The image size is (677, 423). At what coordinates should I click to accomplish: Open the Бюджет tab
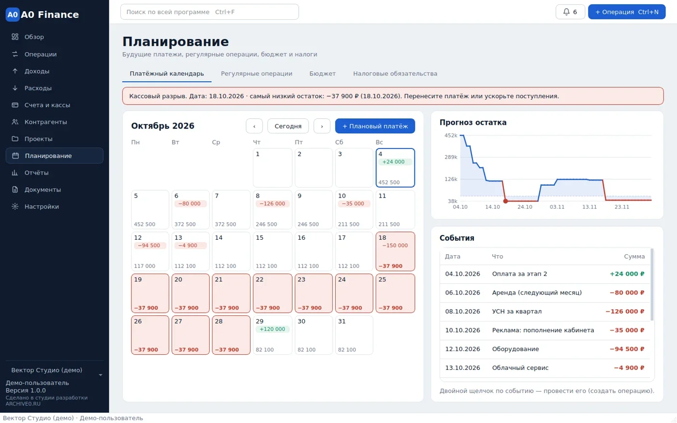click(323, 73)
